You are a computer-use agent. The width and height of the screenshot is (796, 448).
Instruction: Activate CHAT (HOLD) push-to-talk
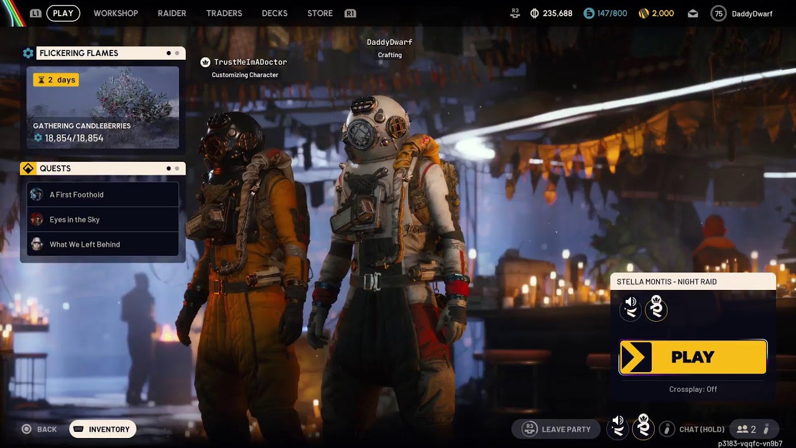[702, 429]
